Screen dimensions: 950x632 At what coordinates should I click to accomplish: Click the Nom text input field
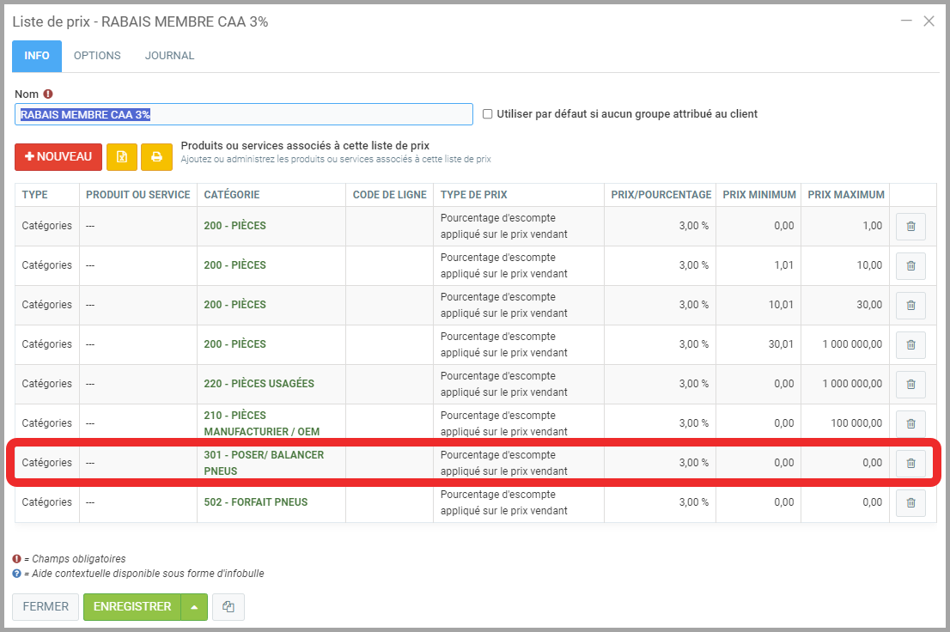(244, 114)
